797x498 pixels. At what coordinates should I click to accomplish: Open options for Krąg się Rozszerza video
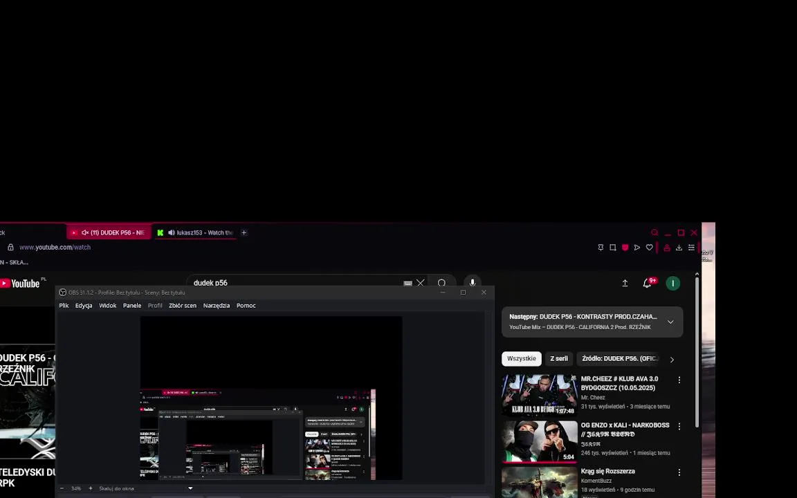click(679, 472)
